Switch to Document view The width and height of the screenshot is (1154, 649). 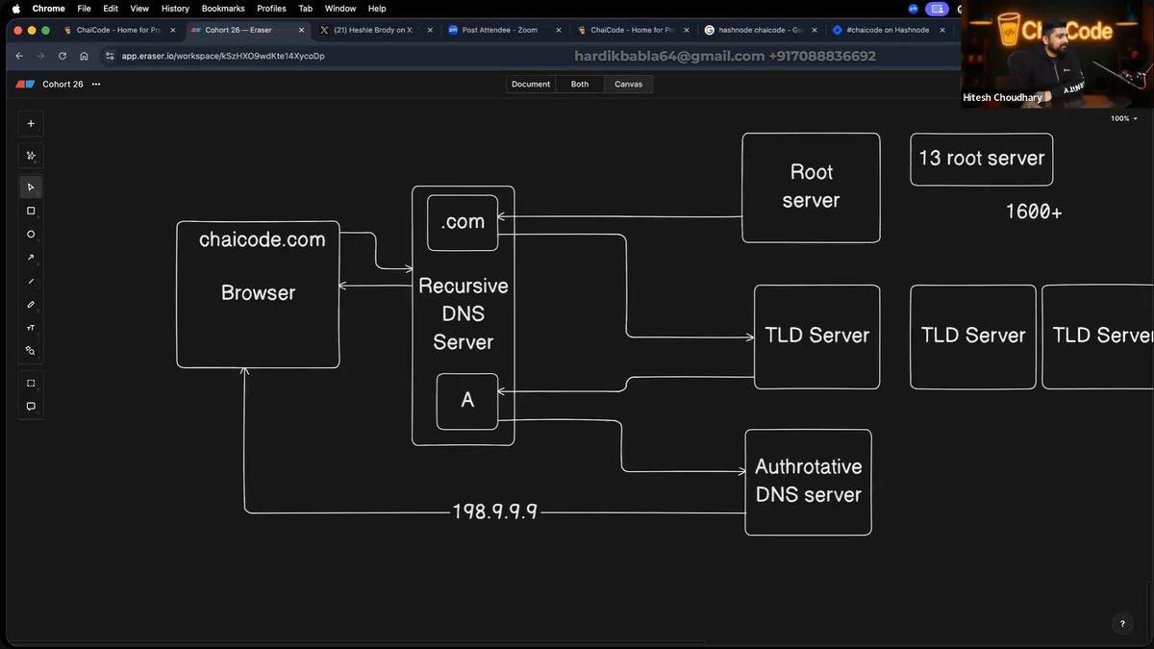point(531,85)
